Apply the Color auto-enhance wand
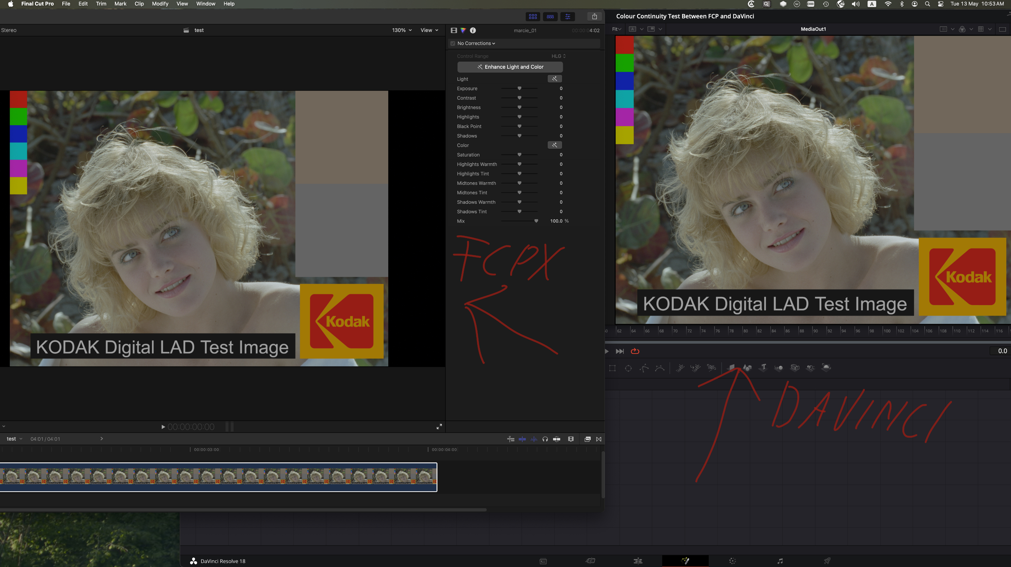The width and height of the screenshot is (1011, 567). pos(555,145)
